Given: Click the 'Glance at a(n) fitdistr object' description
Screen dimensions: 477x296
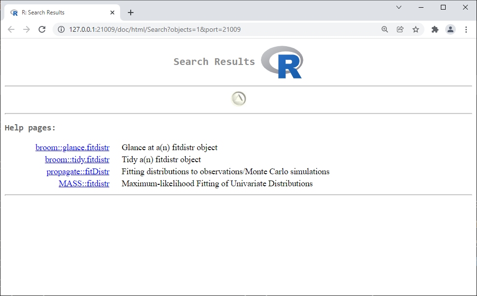Looking at the screenshot, I should coord(169,148).
